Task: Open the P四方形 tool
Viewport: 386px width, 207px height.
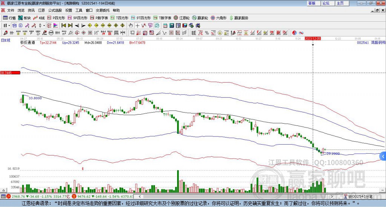Action: tap(56, 18)
